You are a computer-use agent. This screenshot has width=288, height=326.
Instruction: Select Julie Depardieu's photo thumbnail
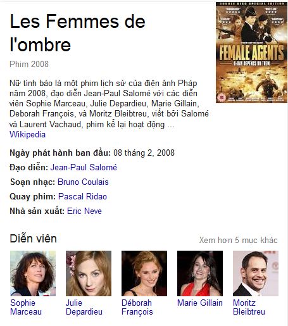pos(89,273)
